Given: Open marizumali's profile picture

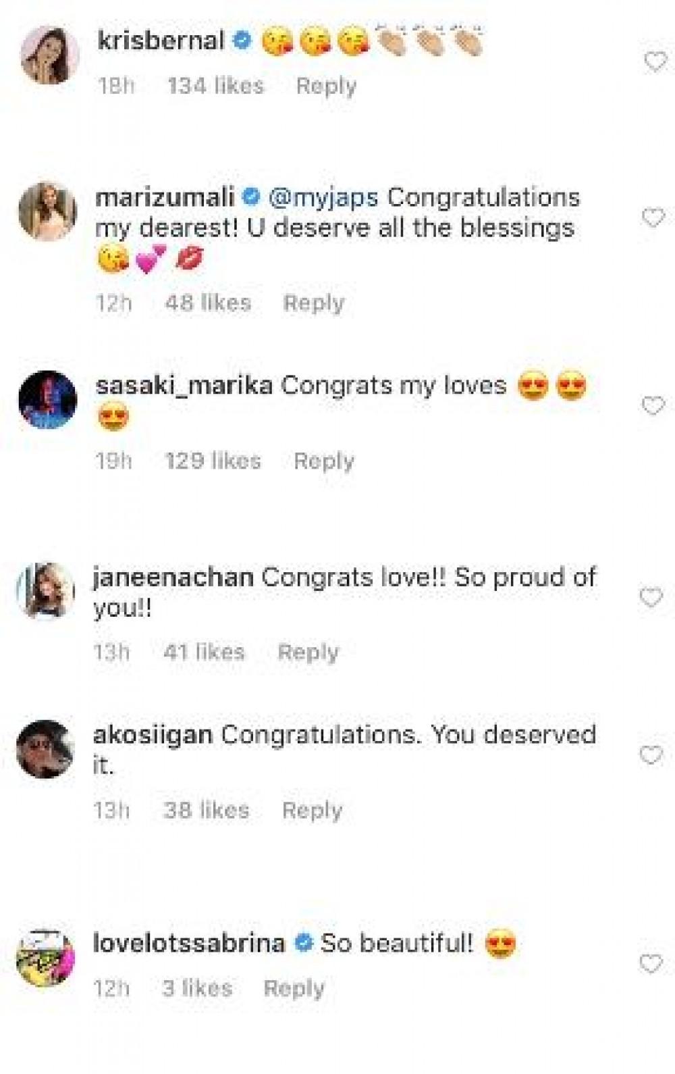Looking at the screenshot, I should click(48, 211).
